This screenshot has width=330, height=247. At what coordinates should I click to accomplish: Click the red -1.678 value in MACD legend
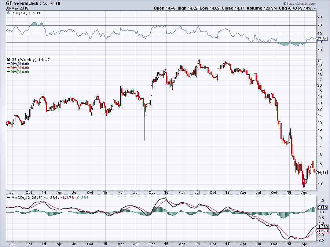[x=68, y=198]
